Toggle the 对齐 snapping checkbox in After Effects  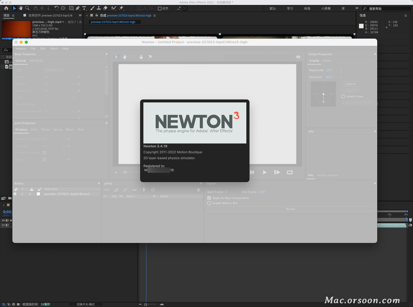point(159,8)
